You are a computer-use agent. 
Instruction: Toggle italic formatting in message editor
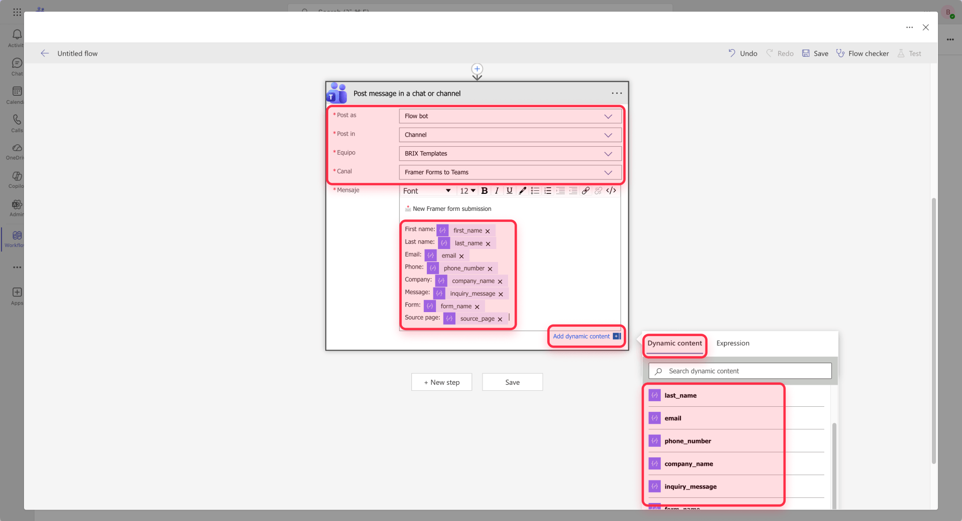pyautogui.click(x=497, y=191)
